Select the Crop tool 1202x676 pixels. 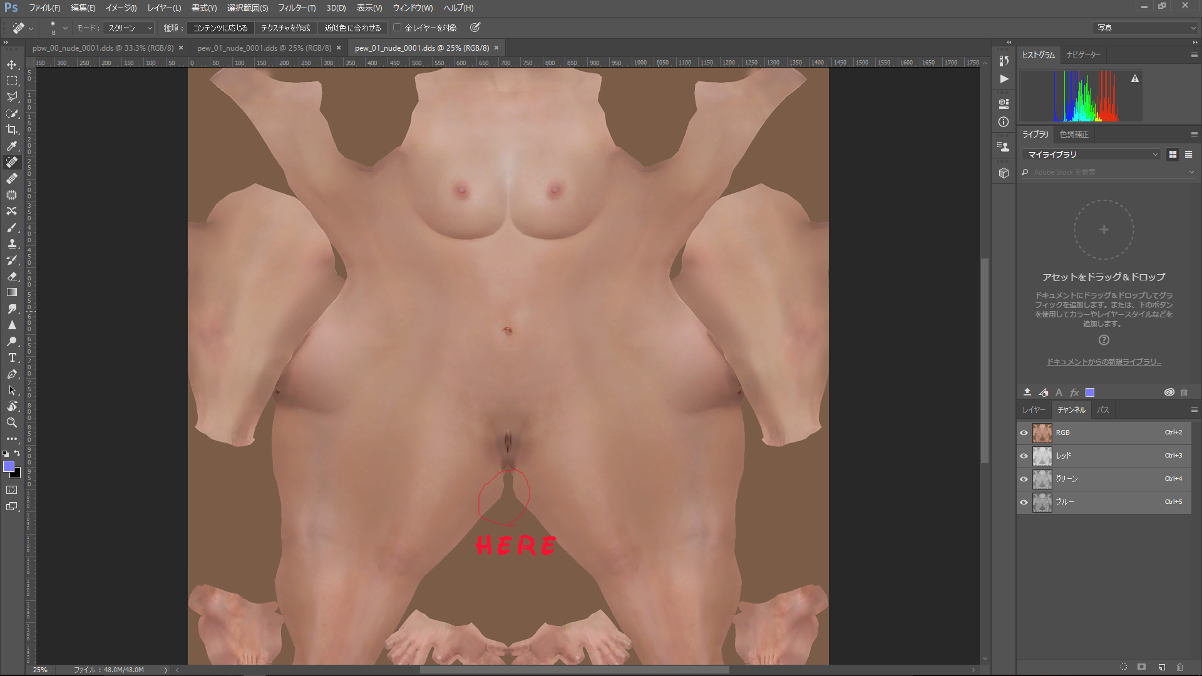click(12, 130)
